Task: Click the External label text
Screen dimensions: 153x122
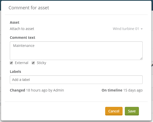Action: tap(21, 63)
